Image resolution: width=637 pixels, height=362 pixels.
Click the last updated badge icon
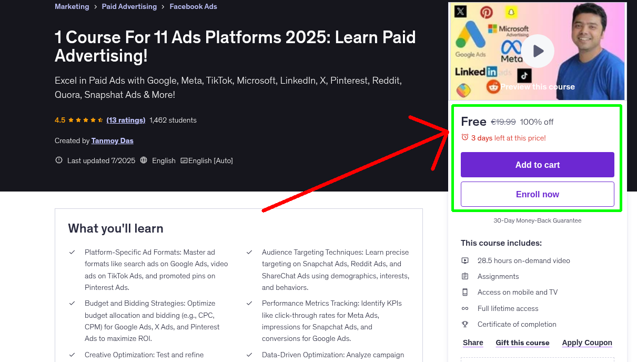tap(59, 160)
